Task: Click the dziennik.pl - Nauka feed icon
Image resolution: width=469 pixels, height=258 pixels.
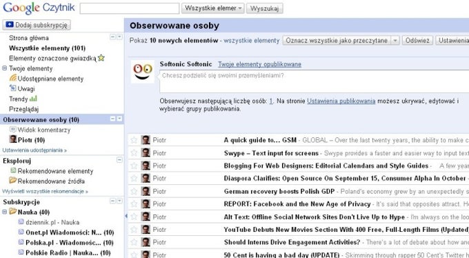Action: tap(21, 222)
